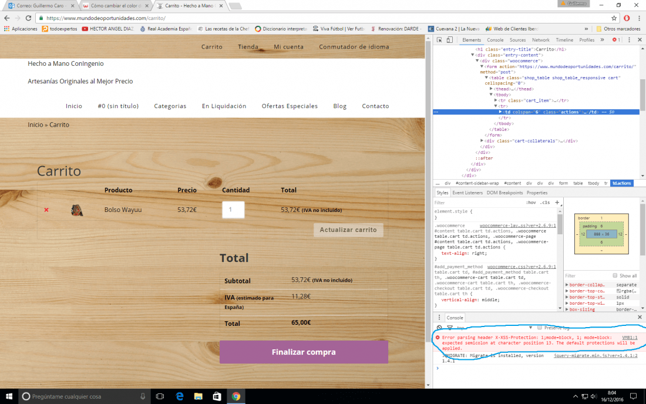Viewport: 646px width, 404px height.
Task: Expand the border-collapse computed property
Action: [x=567, y=285]
